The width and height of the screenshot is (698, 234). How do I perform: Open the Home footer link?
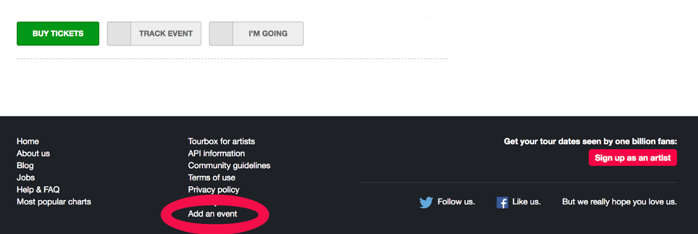(x=28, y=141)
